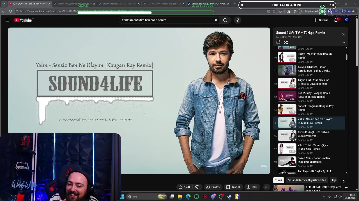The height and width of the screenshot is (201, 359).
Task: Play Tuğba Yurt - Yine Sev Yine
Action: 309,84
